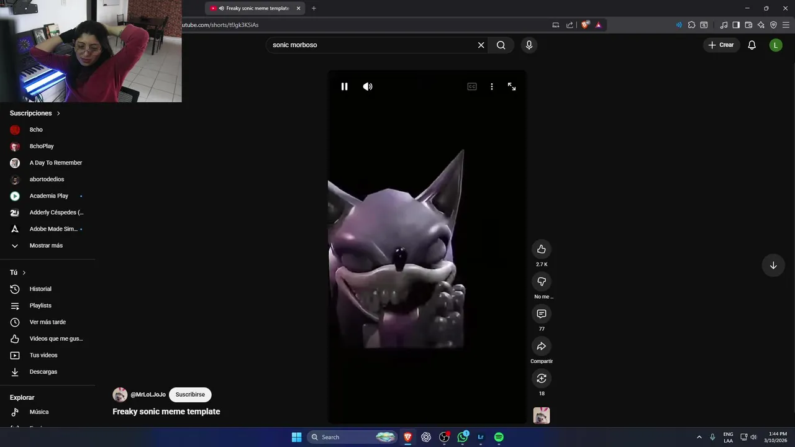Like the Freaky sonic Short

point(542,249)
